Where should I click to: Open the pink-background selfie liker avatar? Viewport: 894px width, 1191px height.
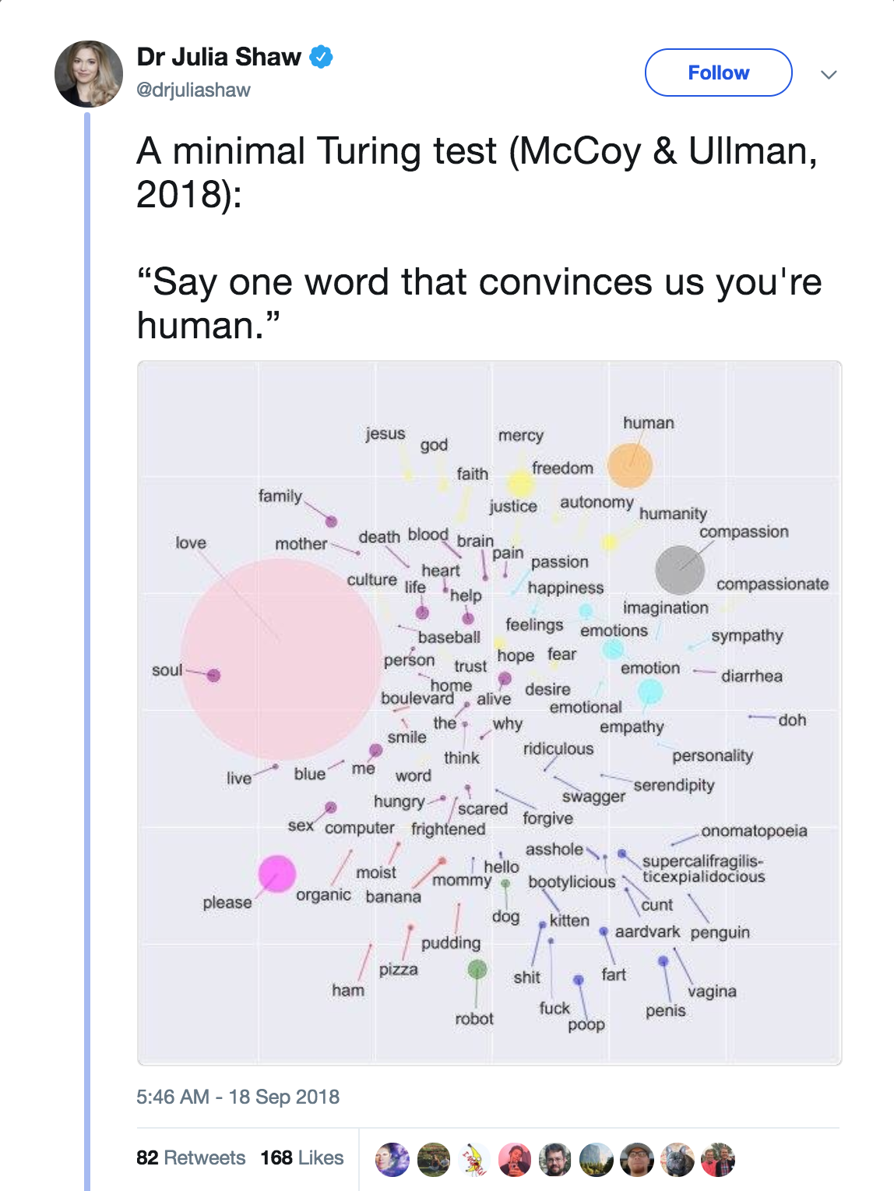[x=515, y=1159]
